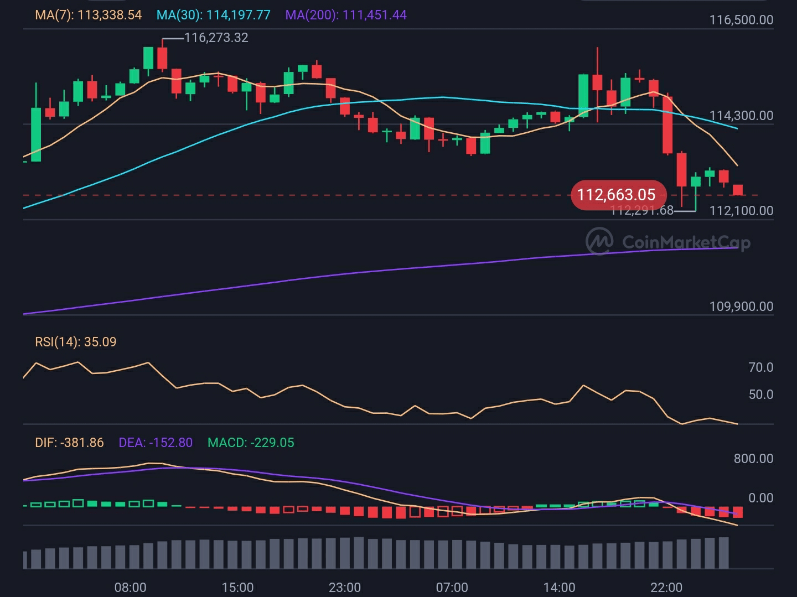Click the MA(7) indicator value 113,338.54
797x597 pixels.
pos(89,15)
